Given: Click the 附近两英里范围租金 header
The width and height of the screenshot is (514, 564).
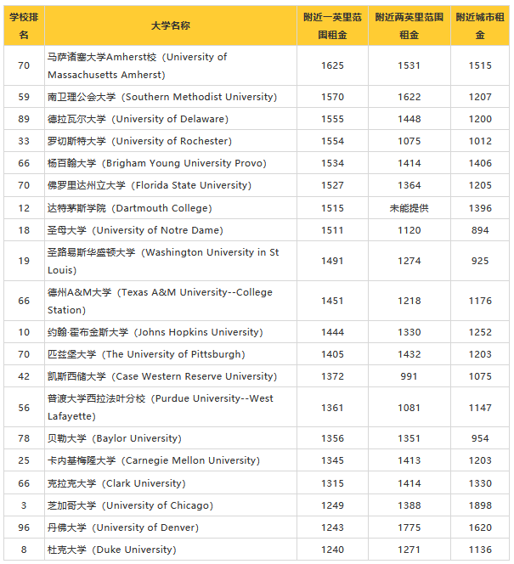Looking at the screenshot, I should click(409, 25).
